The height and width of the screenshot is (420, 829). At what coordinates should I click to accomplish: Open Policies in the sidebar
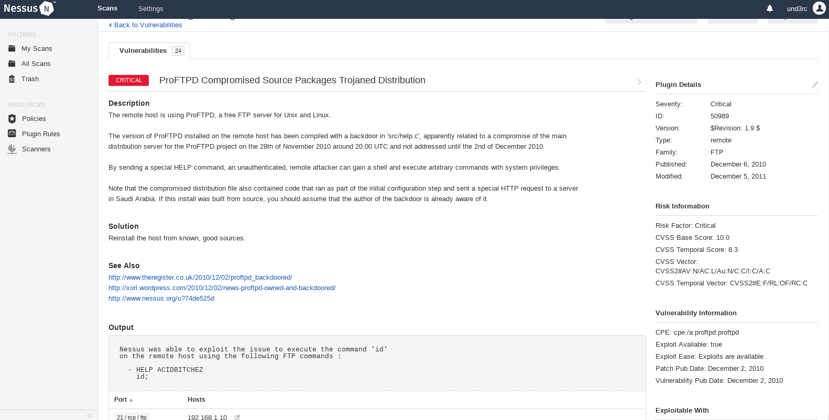[x=34, y=118]
